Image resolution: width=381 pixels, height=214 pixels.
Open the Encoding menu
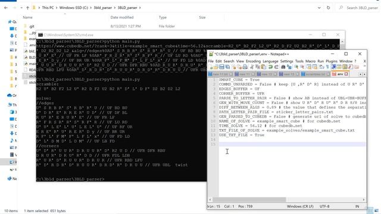[253, 61]
